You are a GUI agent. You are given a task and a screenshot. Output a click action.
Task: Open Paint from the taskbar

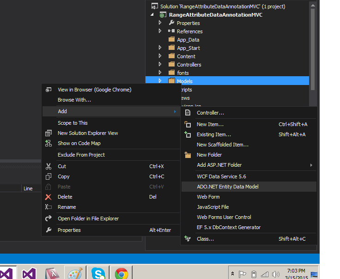tap(75, 273)
